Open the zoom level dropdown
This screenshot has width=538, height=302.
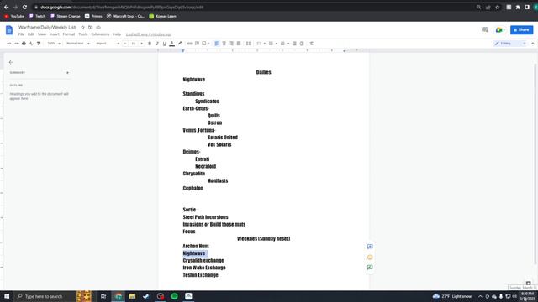[x=54, y=44]
